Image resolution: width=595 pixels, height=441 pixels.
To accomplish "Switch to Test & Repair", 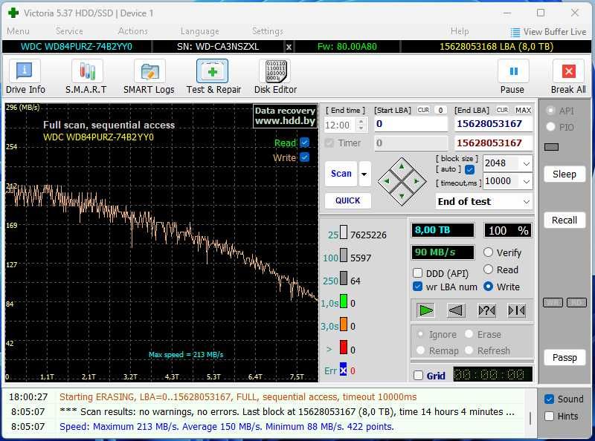I will pyautogui.click(x=213, y=77).
